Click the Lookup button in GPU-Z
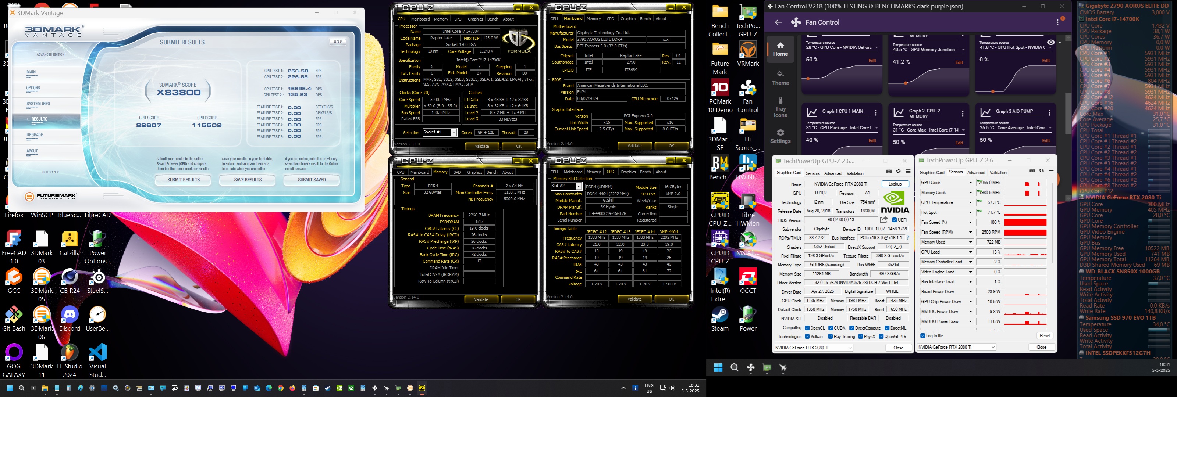Screen dimensions: 1177x453 point(895,184)
